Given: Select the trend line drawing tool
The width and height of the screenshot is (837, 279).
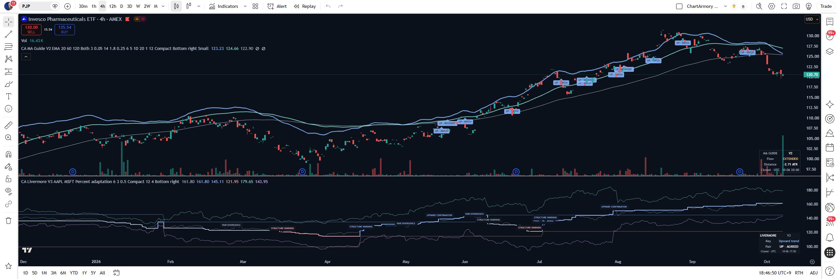Looking at the screenshot, I should click(x=9, y=34).
